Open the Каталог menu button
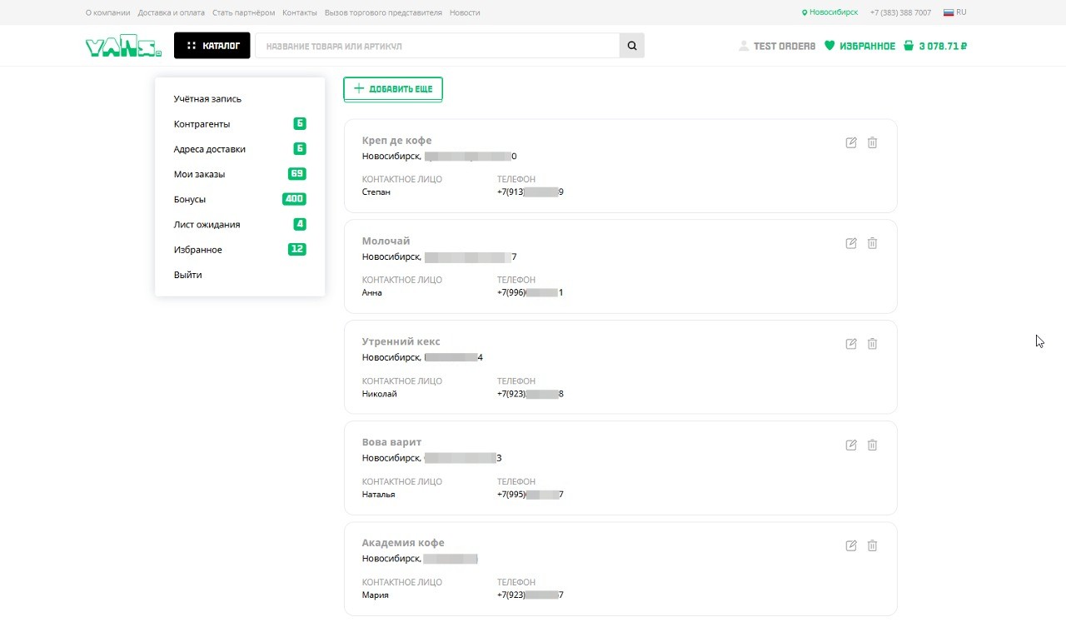This screenshot has width=1066, height=637. (212, 46)
